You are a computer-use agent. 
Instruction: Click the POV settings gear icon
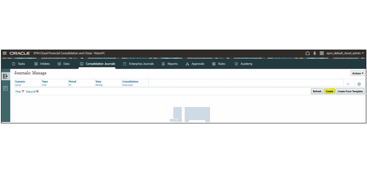click(359, 84)
